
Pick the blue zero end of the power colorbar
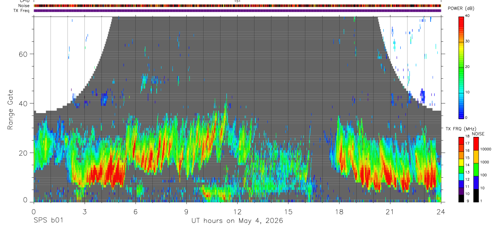[461, 115]
